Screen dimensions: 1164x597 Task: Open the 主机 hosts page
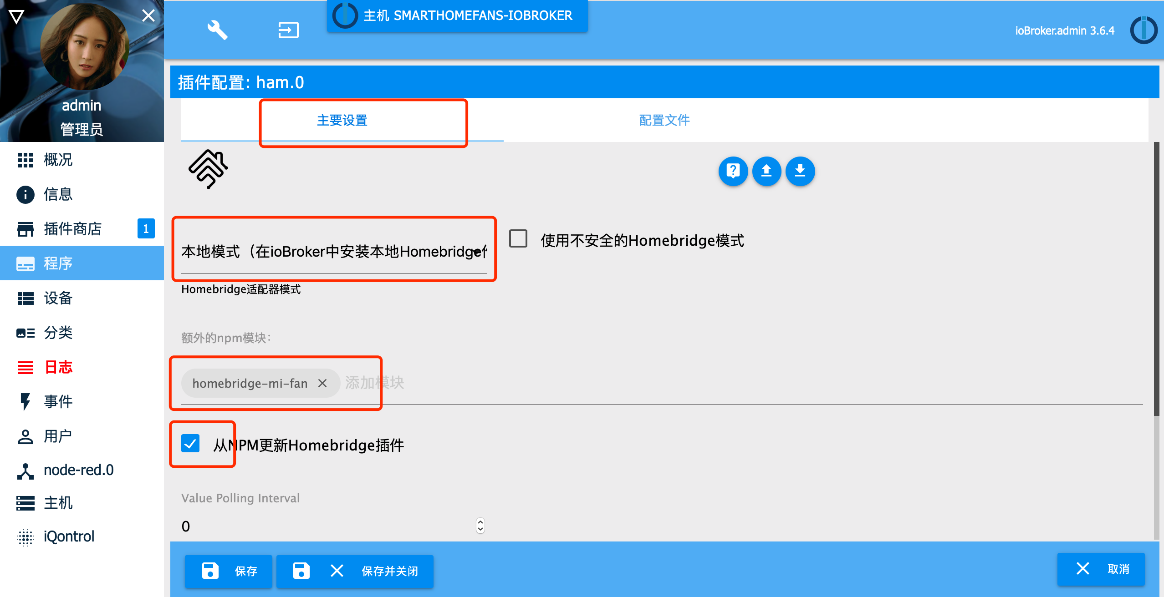82,503
